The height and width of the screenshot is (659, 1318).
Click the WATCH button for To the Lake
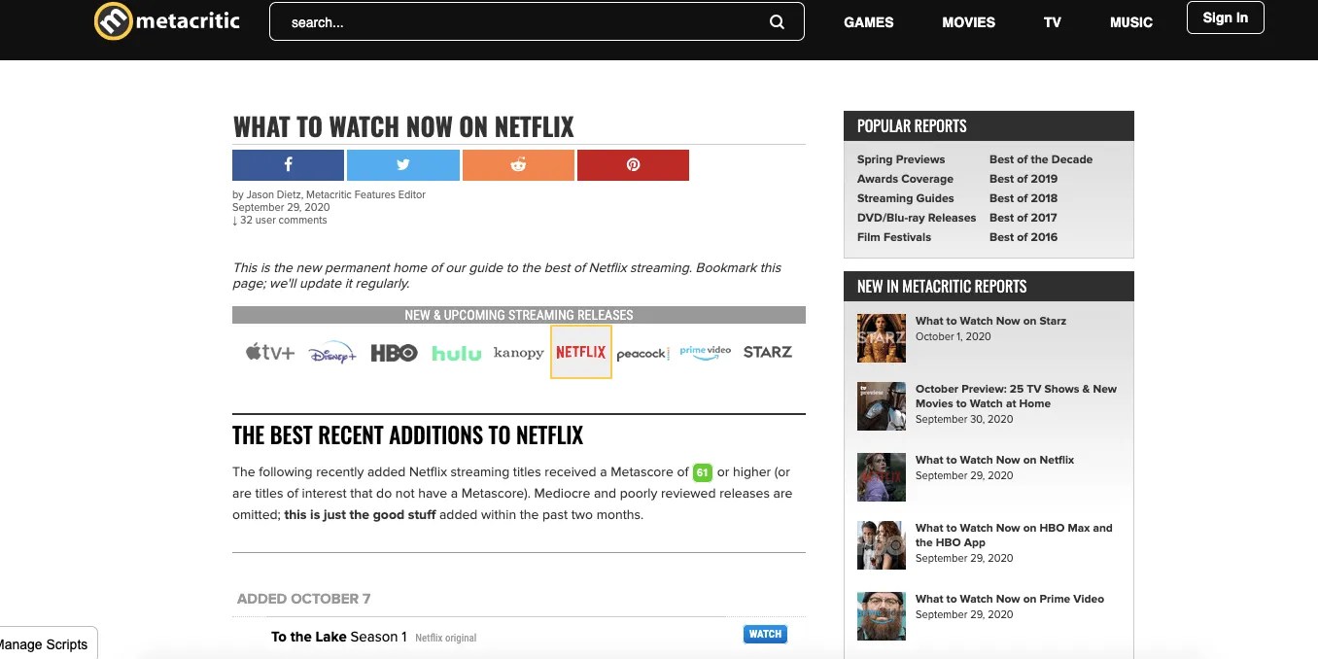(765, 634)
